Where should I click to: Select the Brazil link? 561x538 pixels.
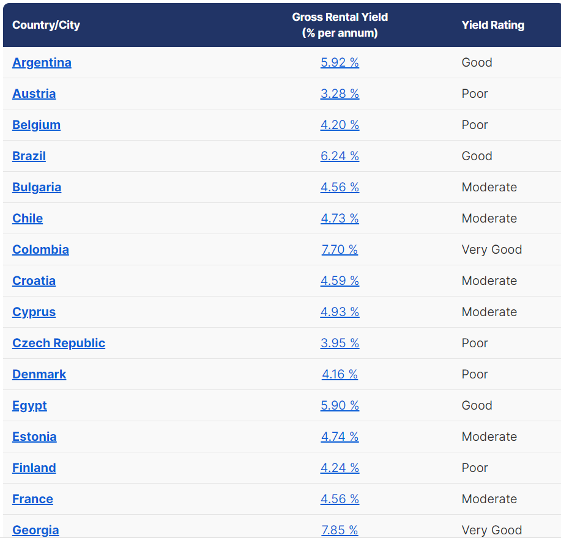tap(29, 156)
